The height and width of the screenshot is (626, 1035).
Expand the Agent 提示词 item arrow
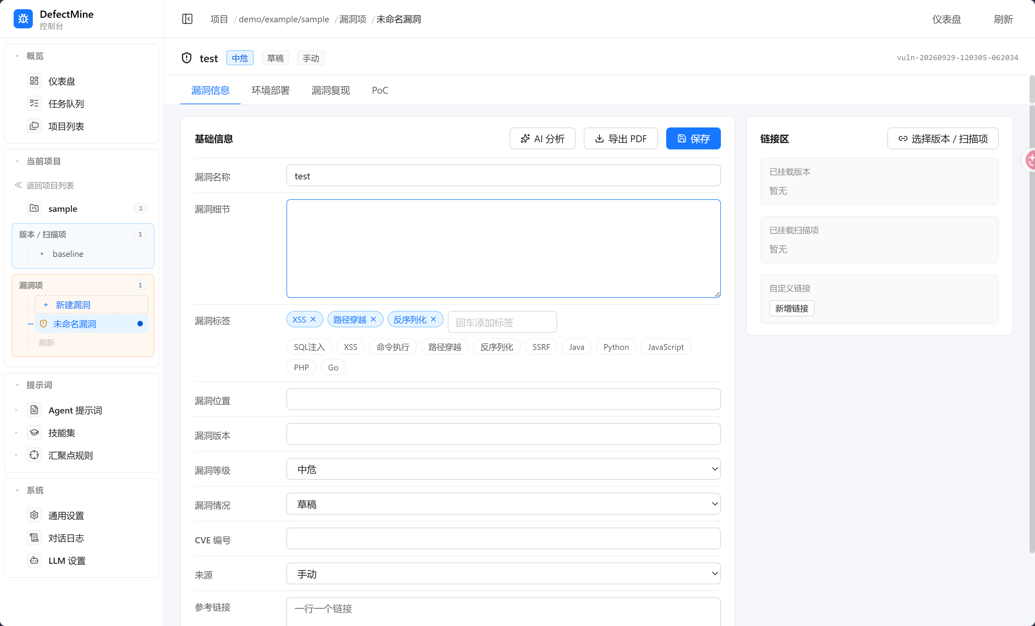[16, 410]
